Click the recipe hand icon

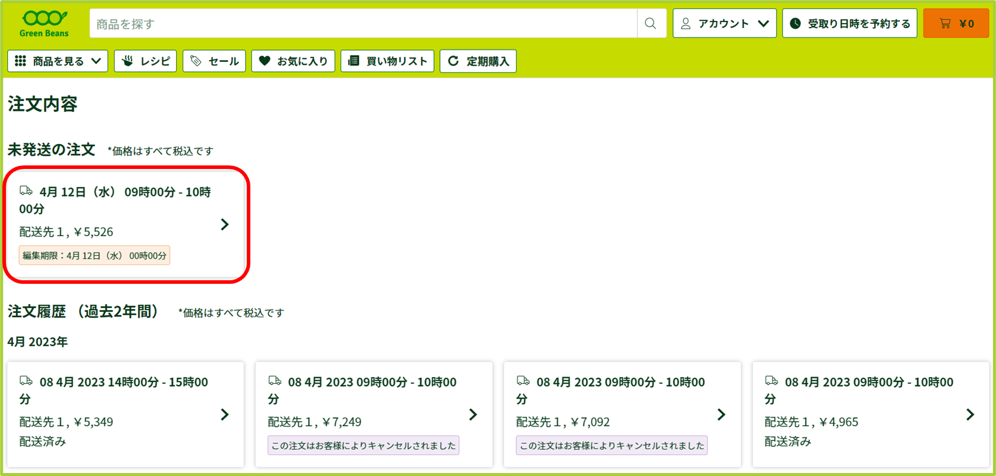tap(127, 61)
